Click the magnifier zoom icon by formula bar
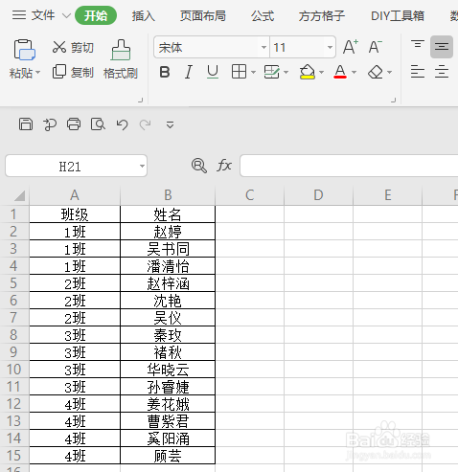The image size is (458, 472). coord(199,166)
